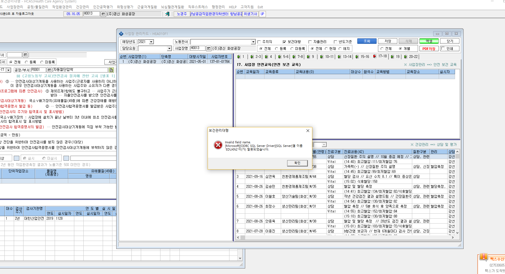Click the PDF저장 button

(x=429, y=49)
